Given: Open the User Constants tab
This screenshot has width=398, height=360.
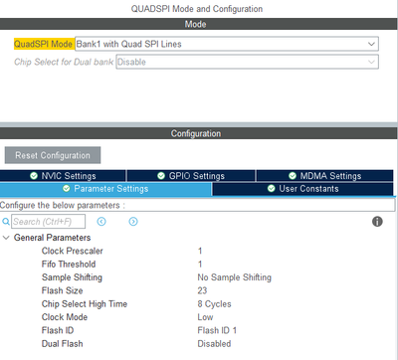Looking at the screenshot, I should tap(302, 189).
